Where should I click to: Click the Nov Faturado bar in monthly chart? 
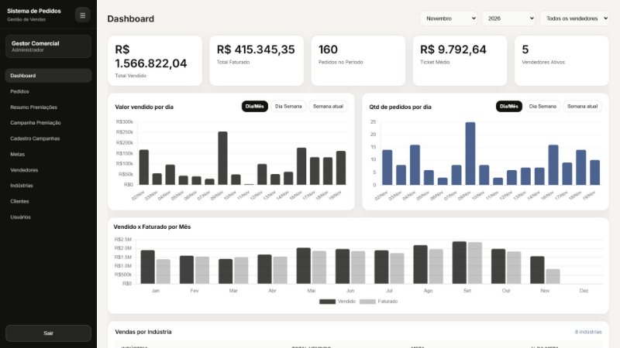[553, 277]
